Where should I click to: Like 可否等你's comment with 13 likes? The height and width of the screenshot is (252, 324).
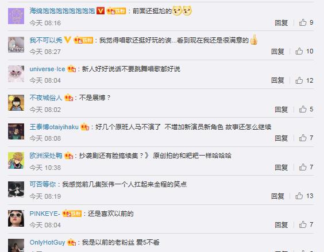coord(299,196)
